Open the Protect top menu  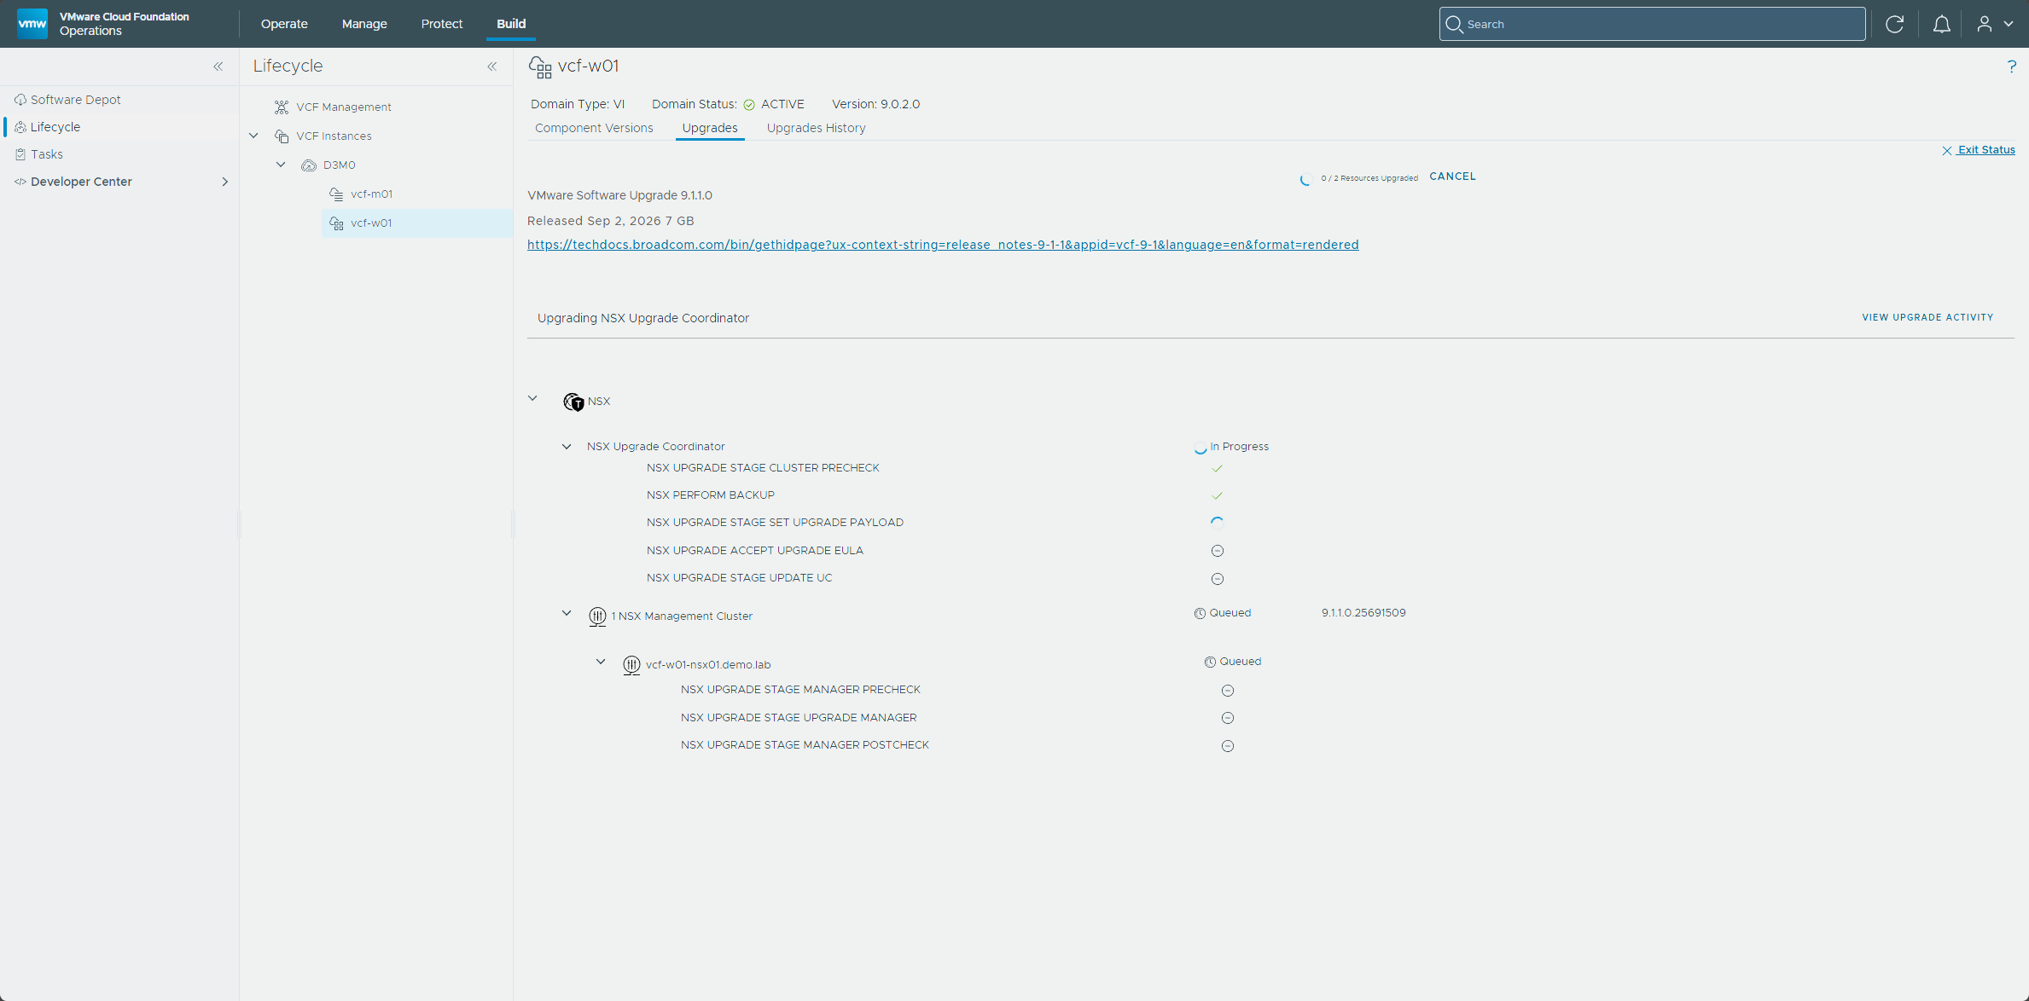tap(442, 24)
